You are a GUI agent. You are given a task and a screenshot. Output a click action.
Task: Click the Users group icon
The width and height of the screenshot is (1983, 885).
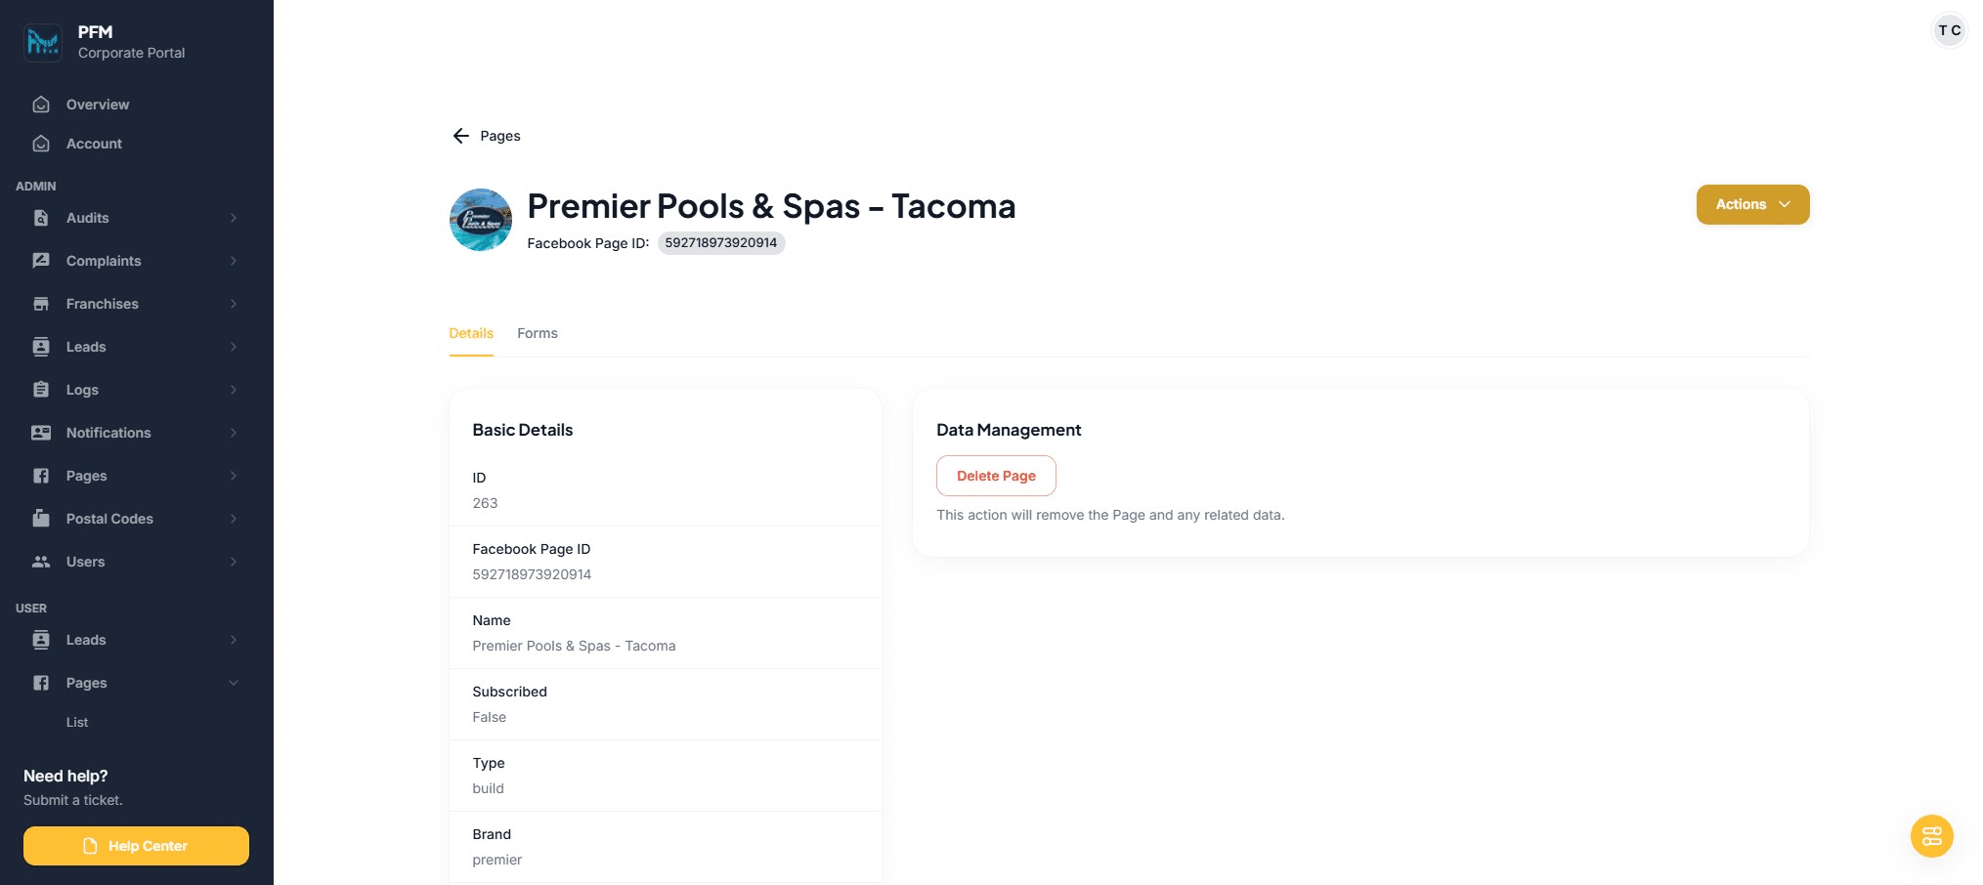(x=41, y=562)
